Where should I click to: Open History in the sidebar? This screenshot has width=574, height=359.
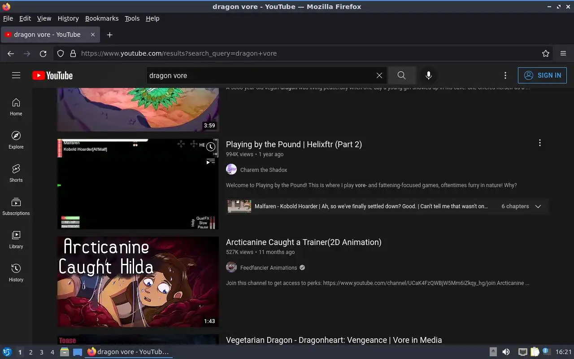(x=16, y=273)
